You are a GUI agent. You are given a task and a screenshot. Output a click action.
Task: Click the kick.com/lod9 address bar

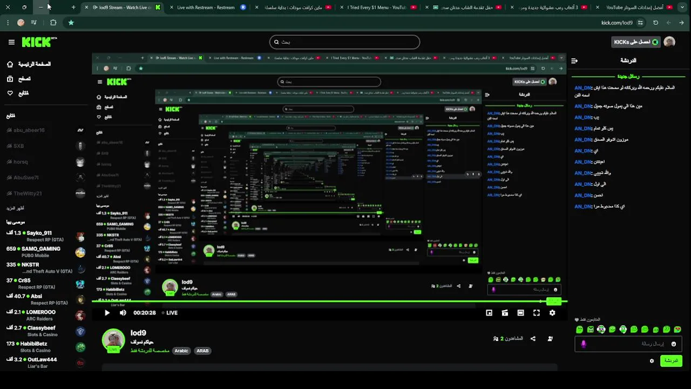617,23
